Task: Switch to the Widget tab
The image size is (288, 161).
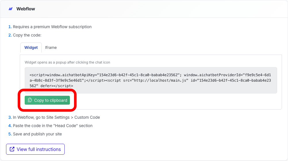Action: [x=31, y=48]
